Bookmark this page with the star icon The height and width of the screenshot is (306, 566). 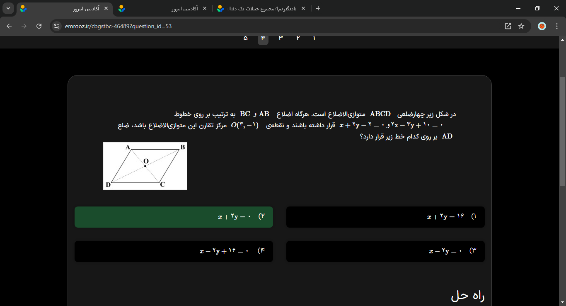(521, 26)
